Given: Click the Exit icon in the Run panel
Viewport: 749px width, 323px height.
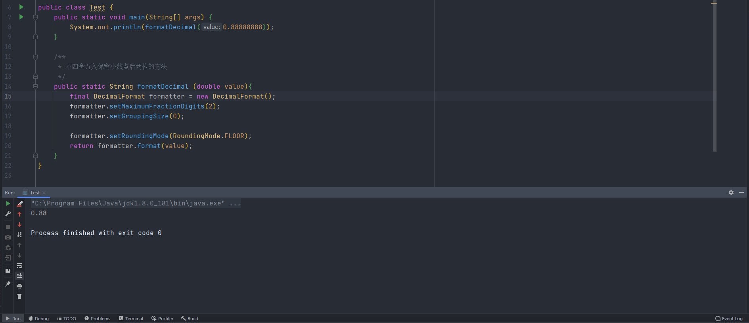Looking at the screenshot, I should tap(8, 258).
